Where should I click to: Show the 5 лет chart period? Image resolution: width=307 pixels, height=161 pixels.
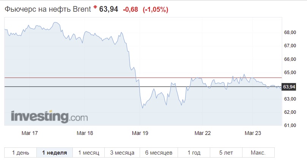click(x=226, y=152)
